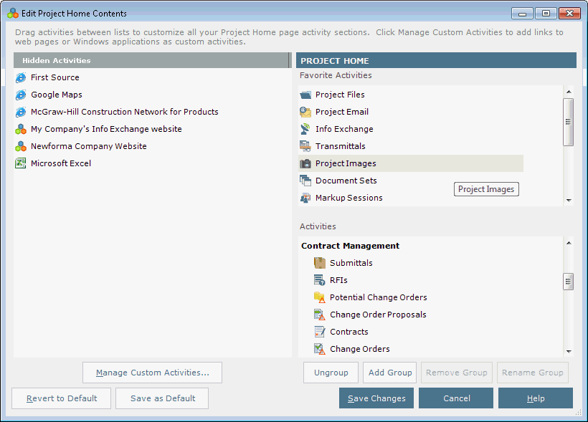
Task: Select Change Order Proposals activity
Action: pos(378,315)
